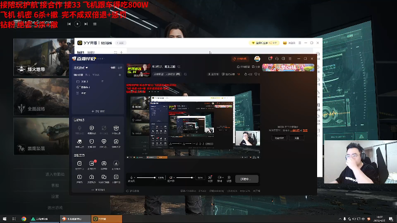Click 更多功能 more features link
The height and width of the screenshot is (223, 397).
pos(98,190)
